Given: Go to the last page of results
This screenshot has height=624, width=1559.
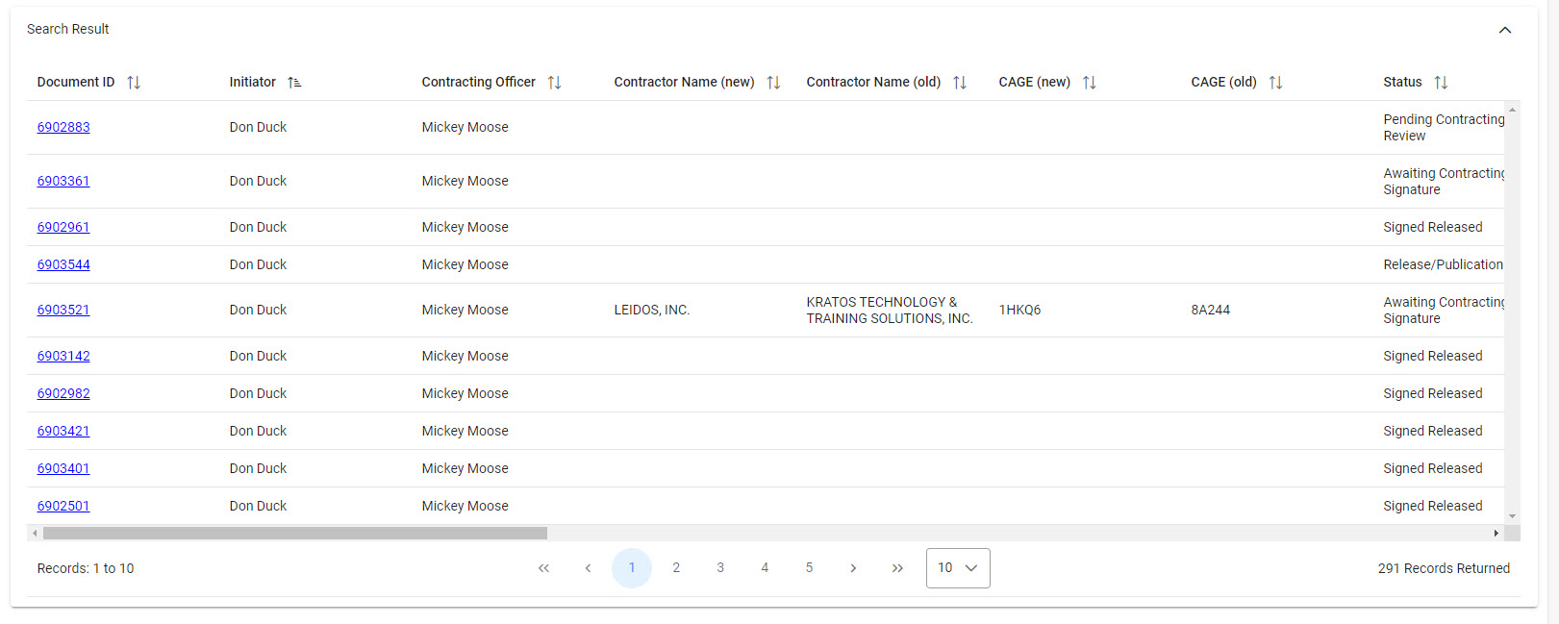Looking at the screenshot, I should [x=897, y=568].
